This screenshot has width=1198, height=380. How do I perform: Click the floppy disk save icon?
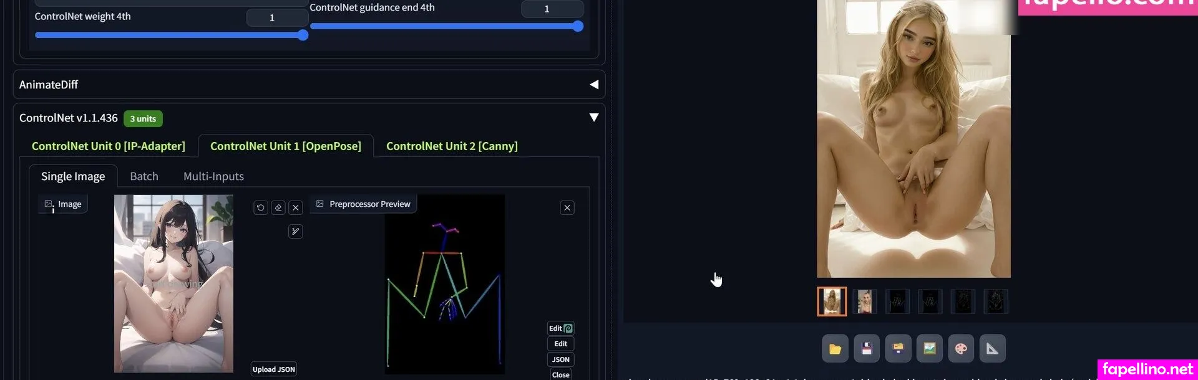[x=867, y=349]
